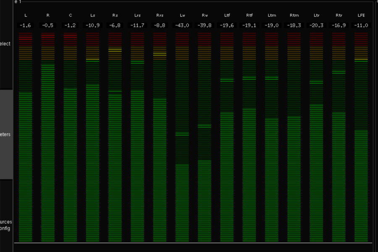The image size is (378, 252).
Task: Click the Lrs channel level meter bar
Action: tap(137, 168)
